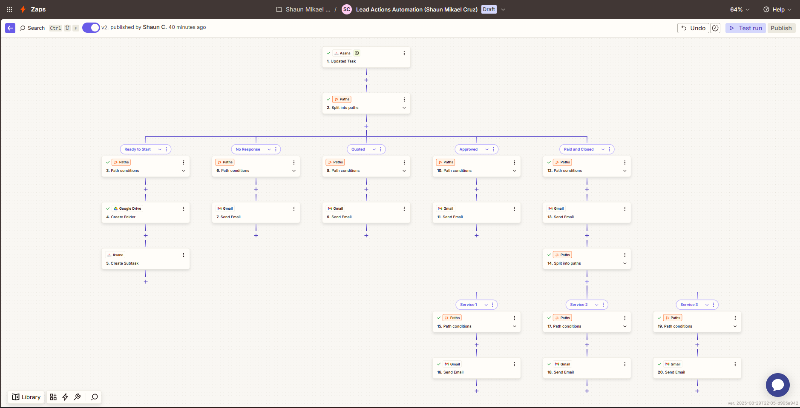Click the green checkmark on Updated Task step
The image size is (800, 408).
coord(329,53)
